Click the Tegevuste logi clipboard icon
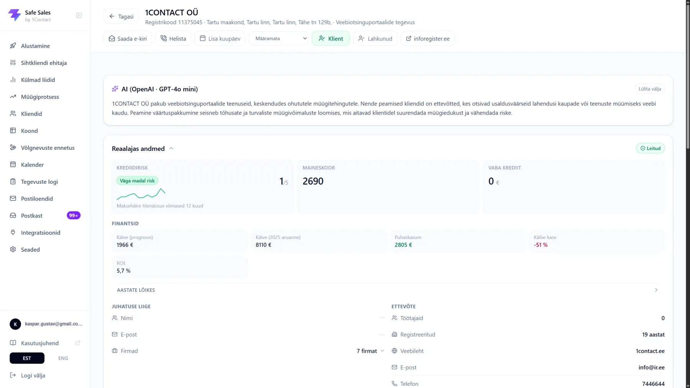 13,182
